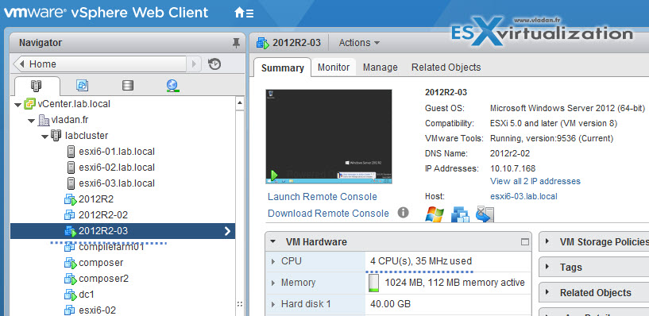Click the esxi6-02.lab.local host icon
This screenshot has width=649, height=316.
pyautogui.click(x=71, y=168)
